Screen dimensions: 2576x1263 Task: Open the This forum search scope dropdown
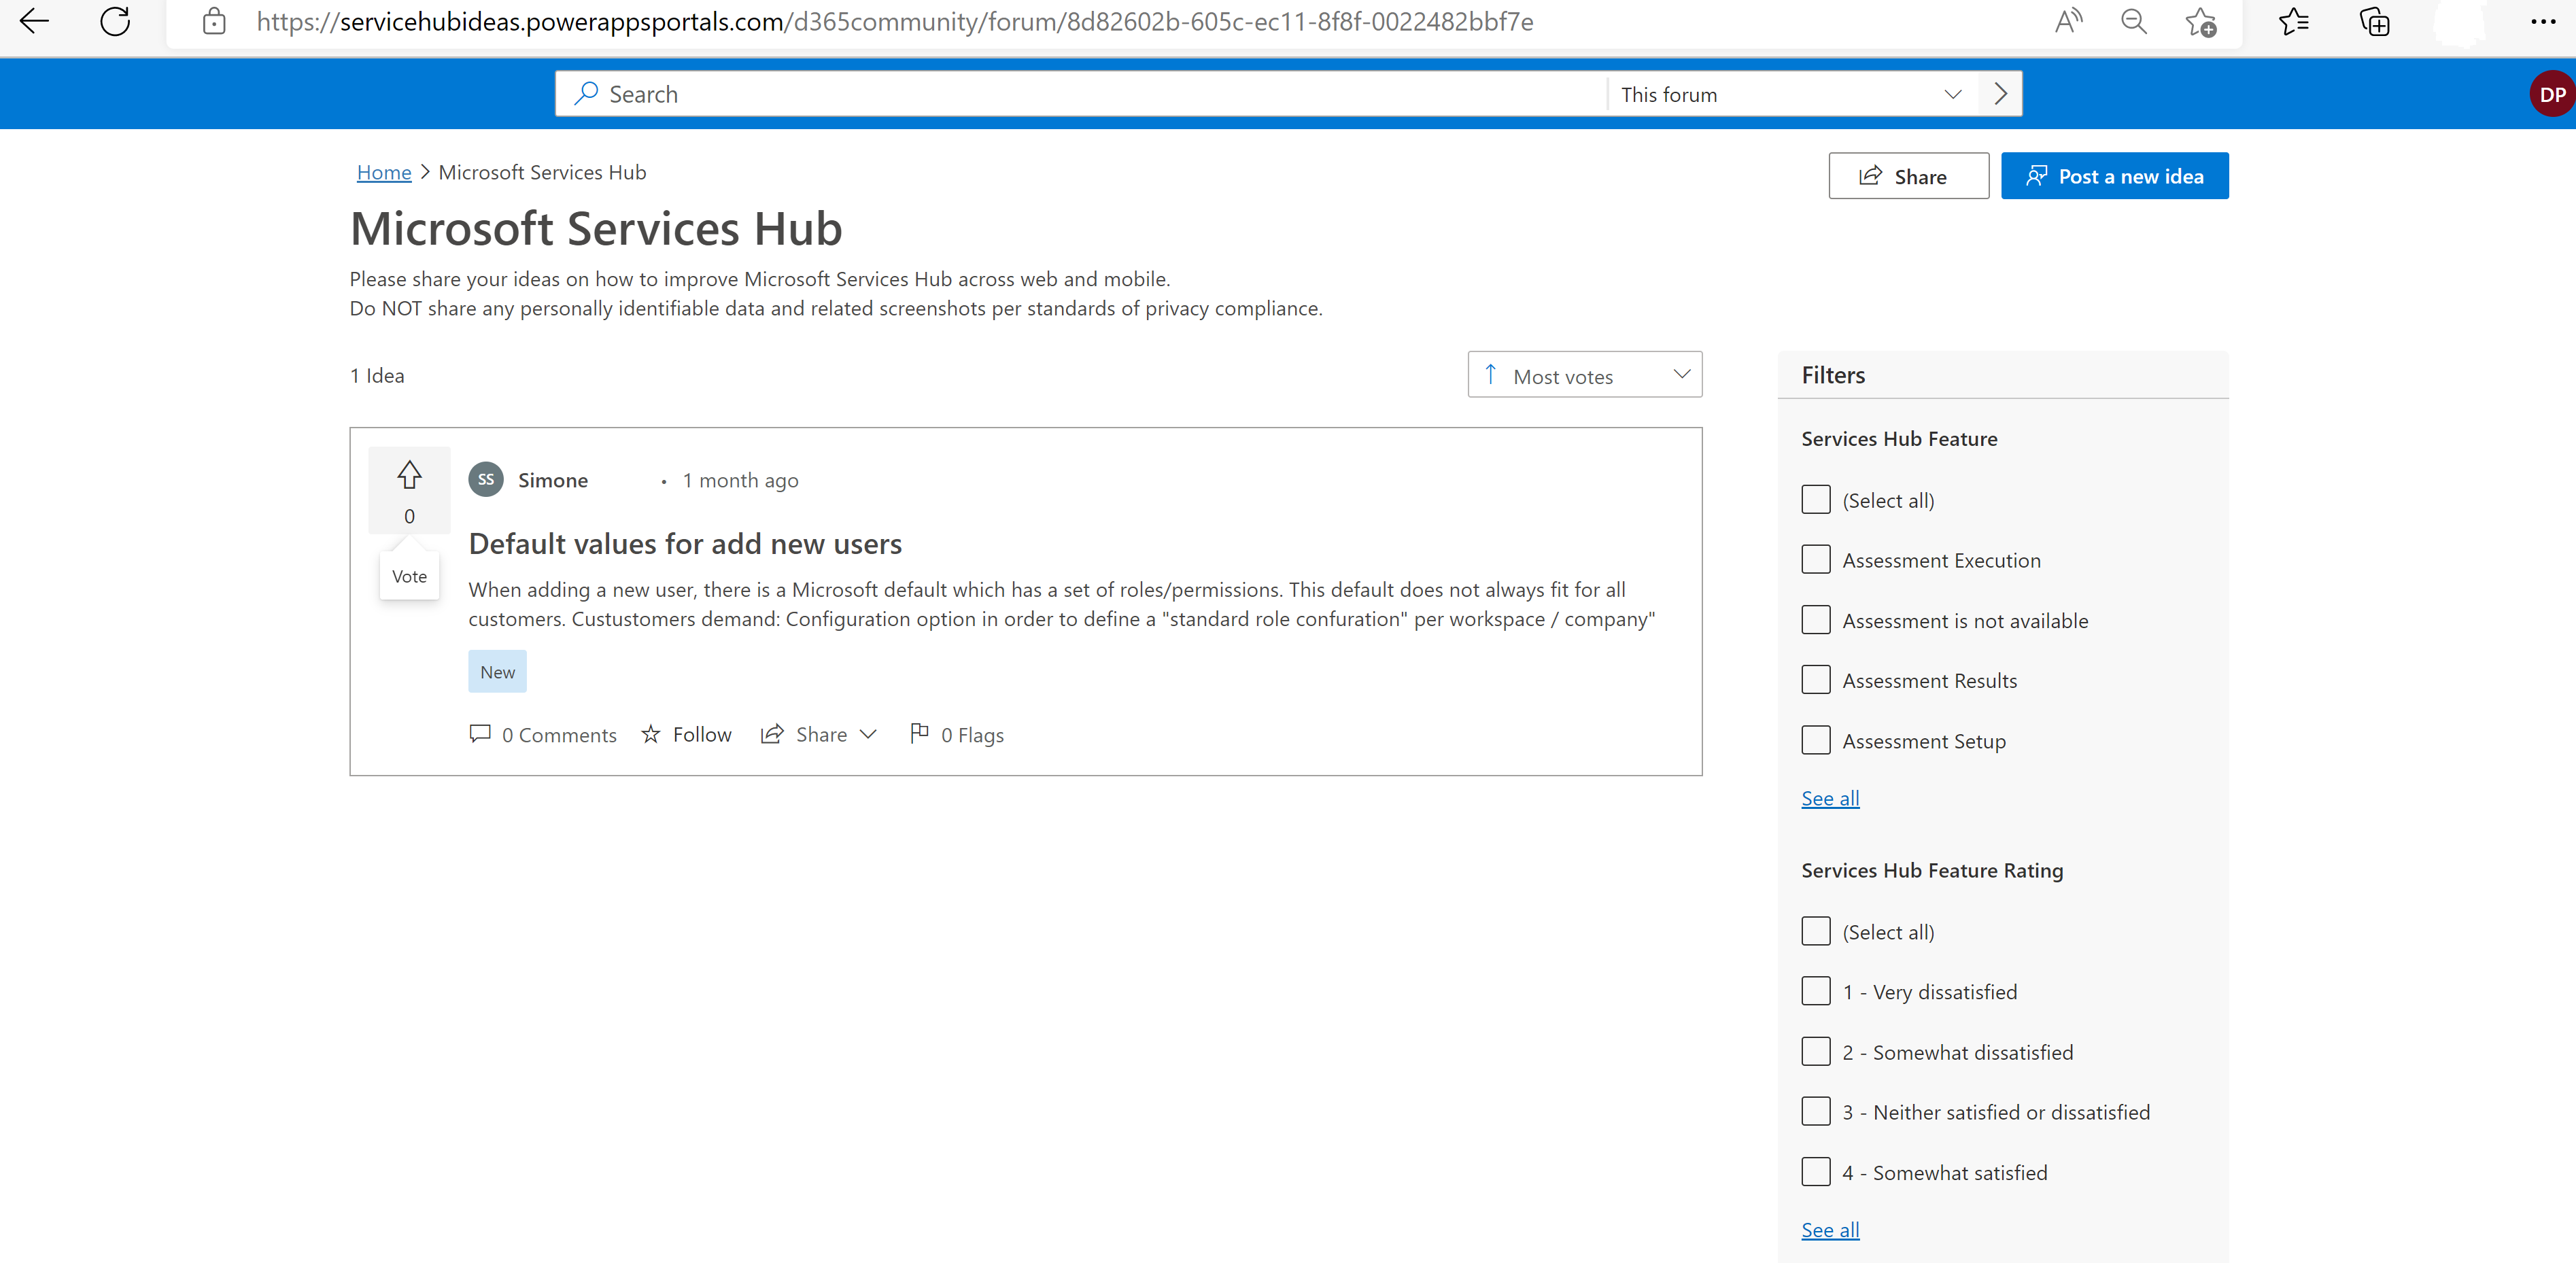[x=1792, y=94]
